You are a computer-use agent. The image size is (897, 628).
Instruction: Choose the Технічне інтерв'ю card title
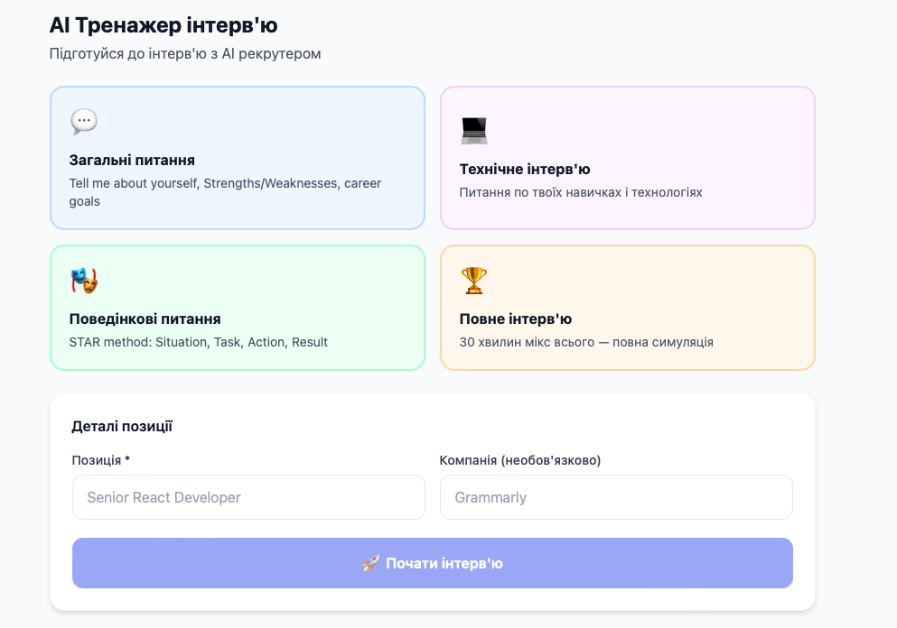(x=524, y=170)
